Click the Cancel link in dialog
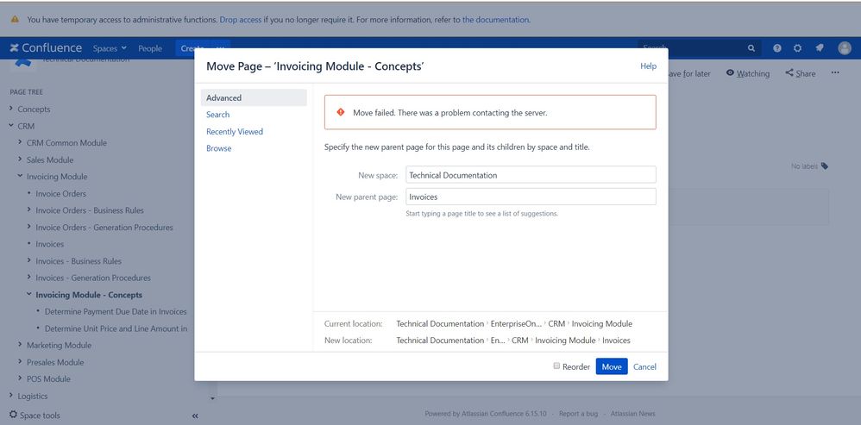The height and width of the screenshot is (425, 861). [x=644, y=367]
